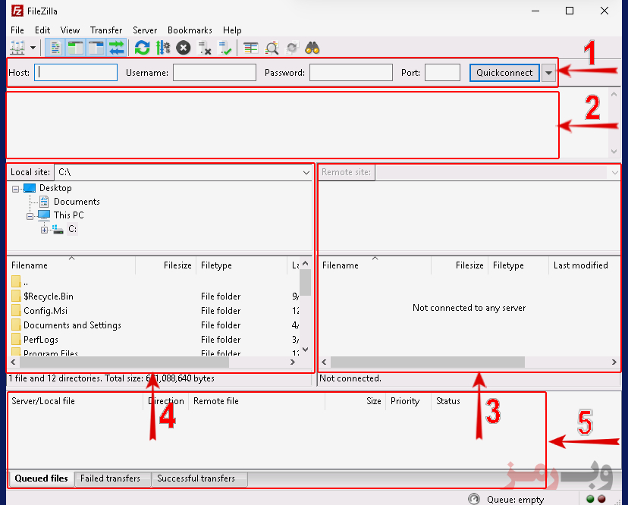The height and width of the screenshot is (505, 628).
Task: Select the Config.Msi folder
Action: click(46, 311)
